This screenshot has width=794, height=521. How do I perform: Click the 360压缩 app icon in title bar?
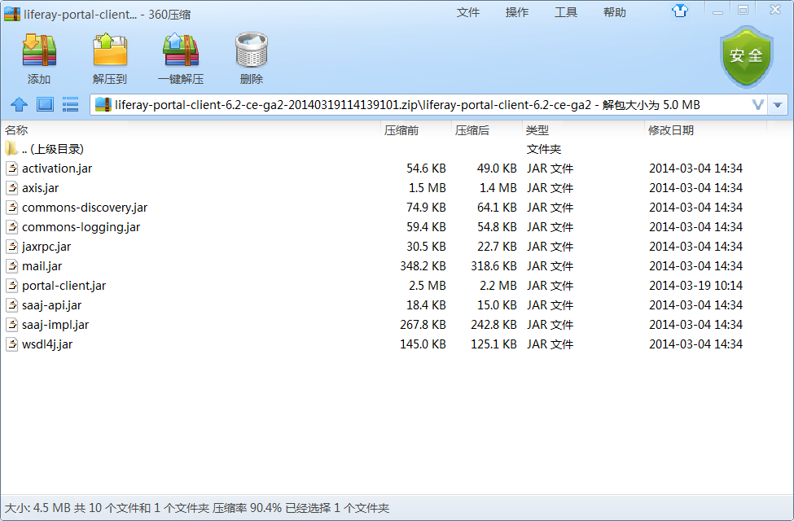click(11, 14)
